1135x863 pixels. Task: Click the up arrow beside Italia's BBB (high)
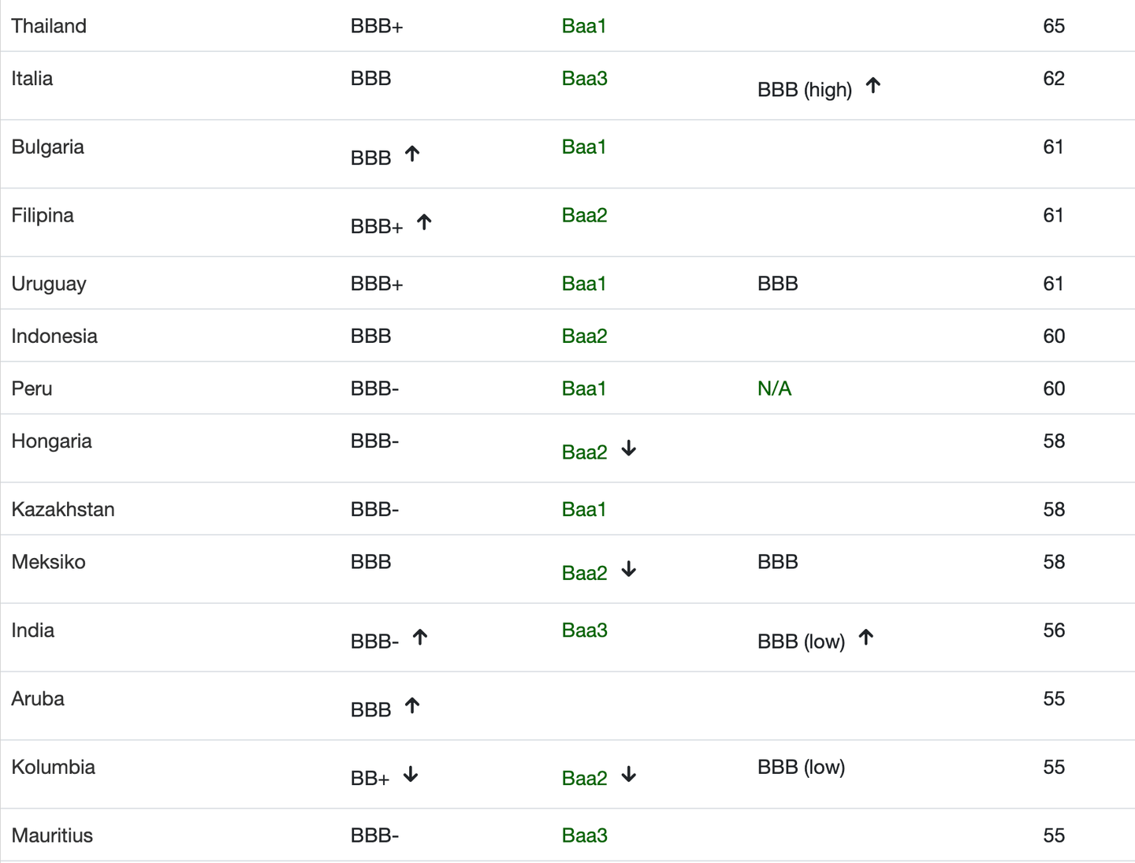873,86
